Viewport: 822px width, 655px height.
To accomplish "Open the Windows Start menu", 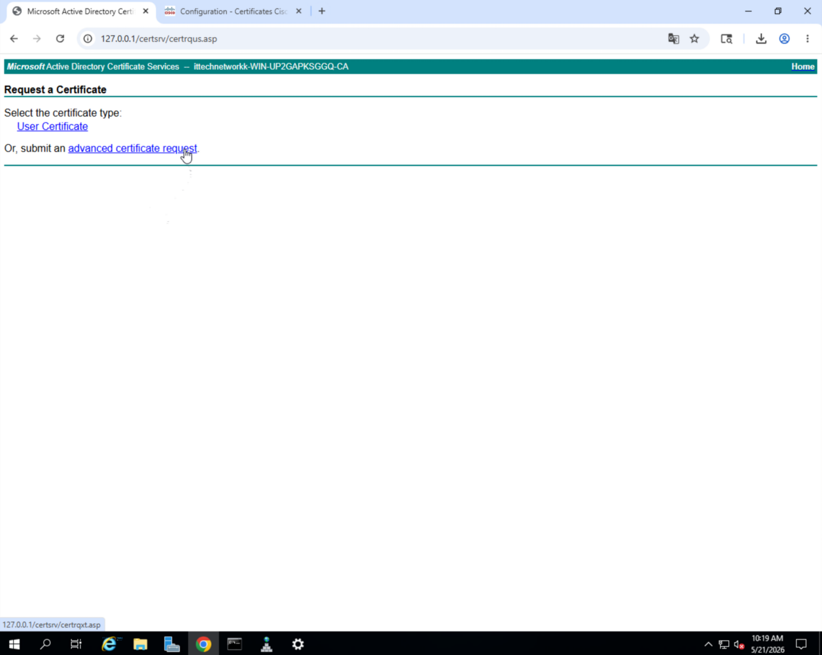I will [x=14, y=644].
